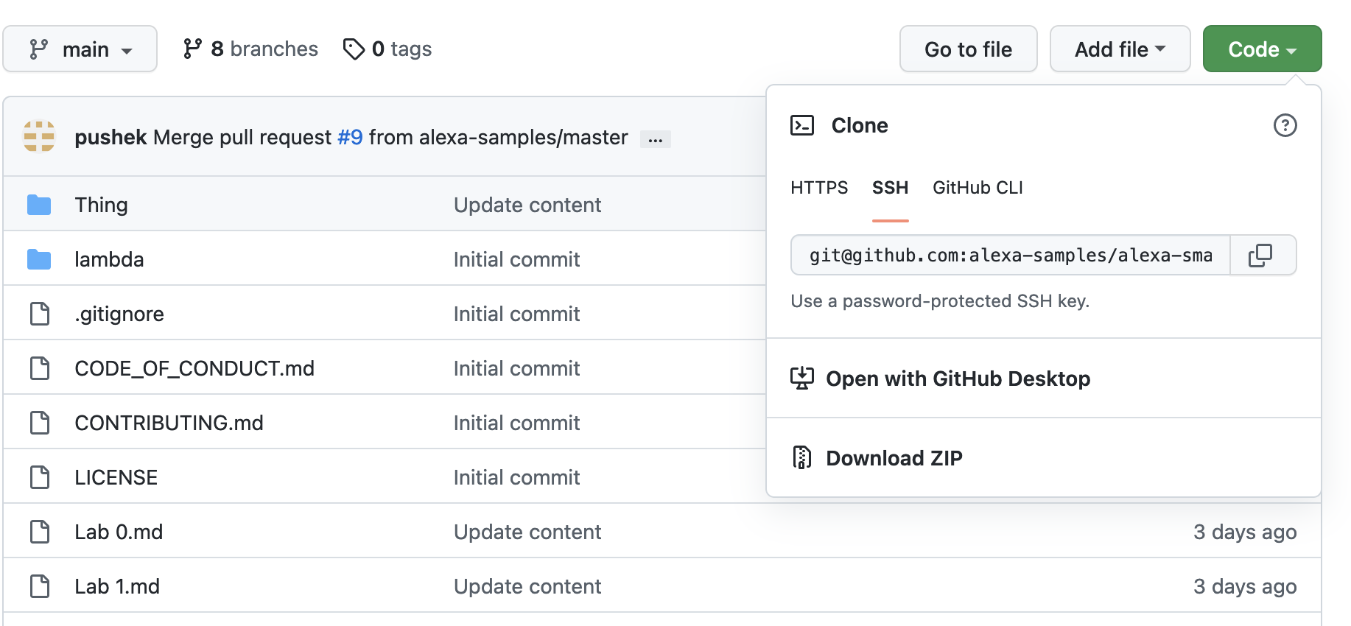Viewport: 1351px width, 626px height.
Task: Copy the SSH clone URL
Action: coord(1260,256)
